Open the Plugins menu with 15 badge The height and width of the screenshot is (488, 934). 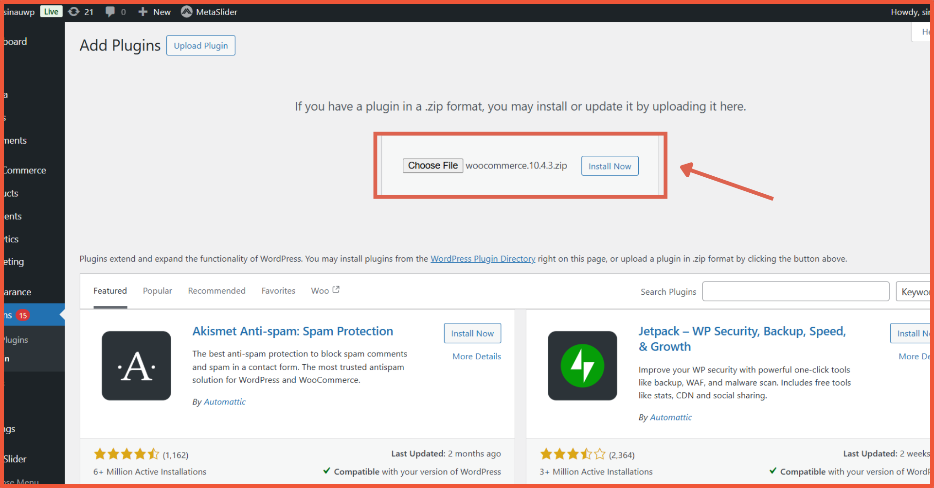tap(34, 315)
